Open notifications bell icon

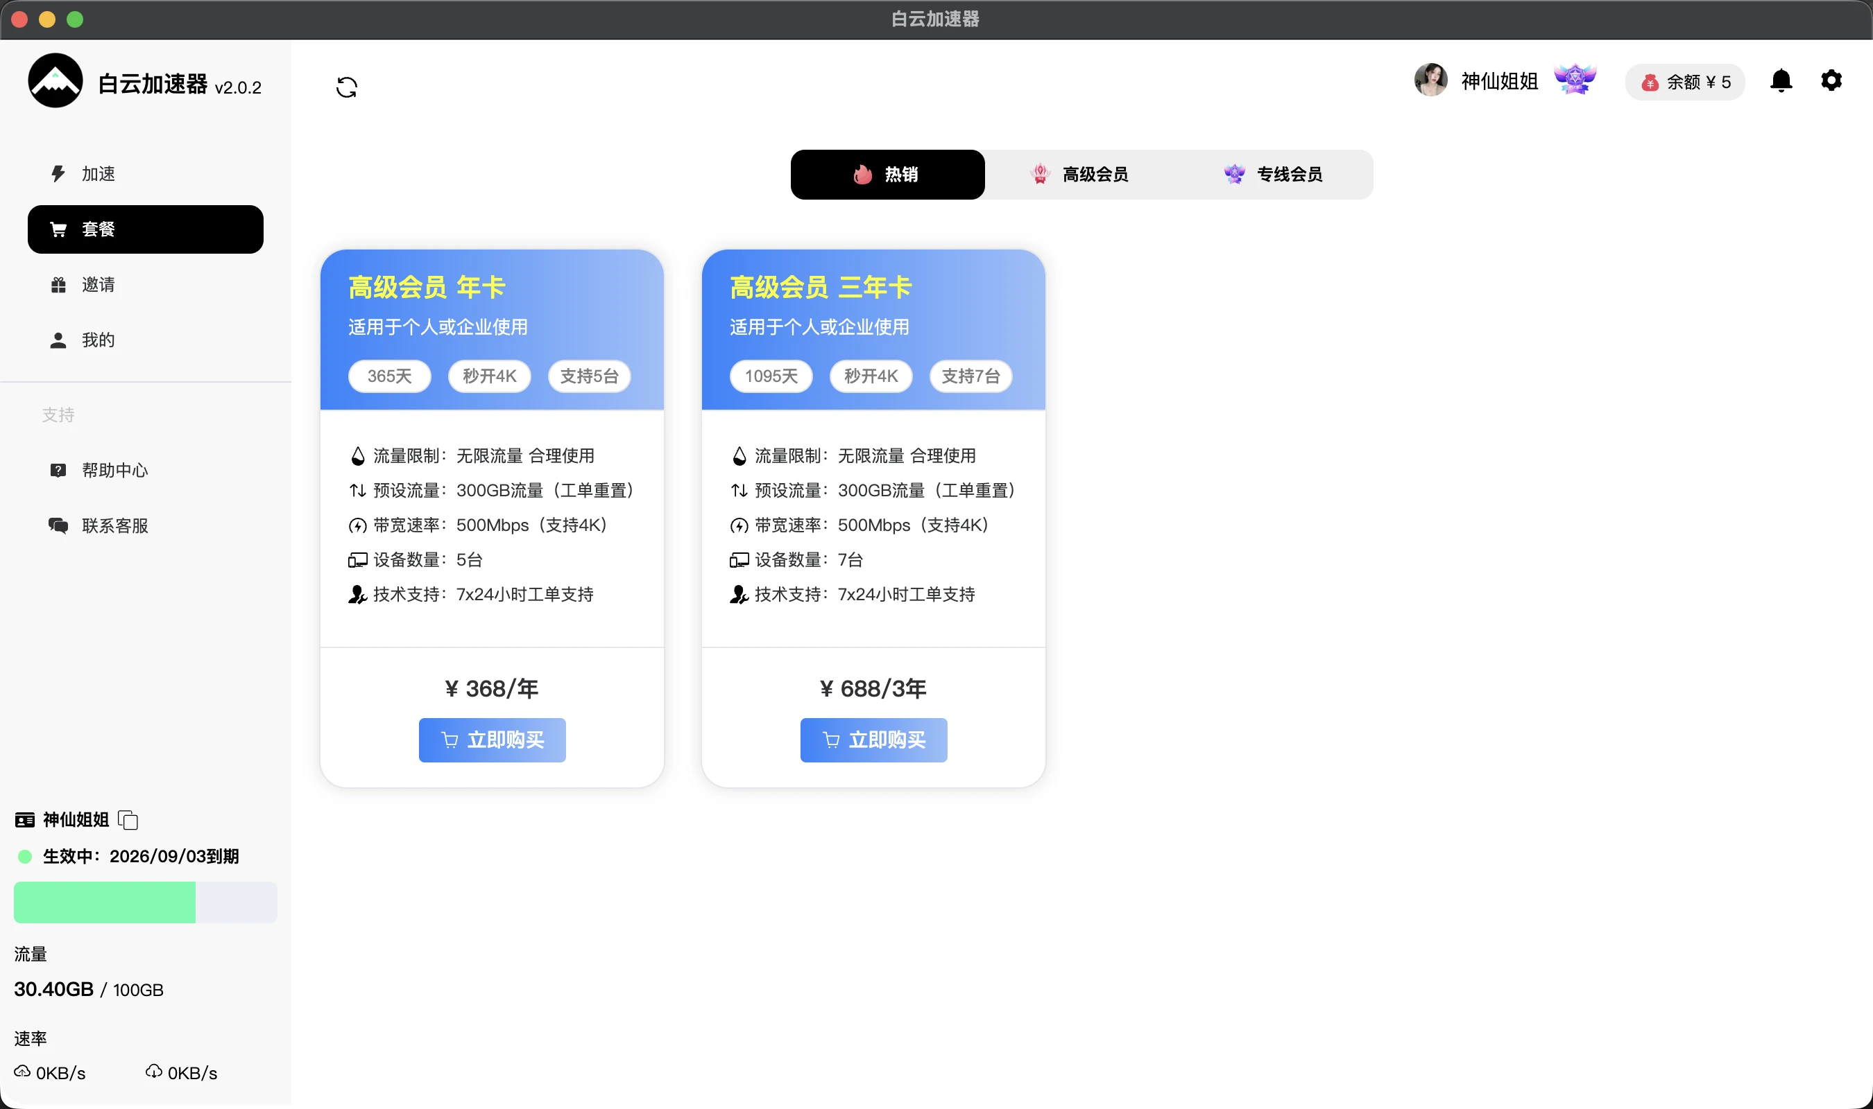click(x=1781, y=80)
